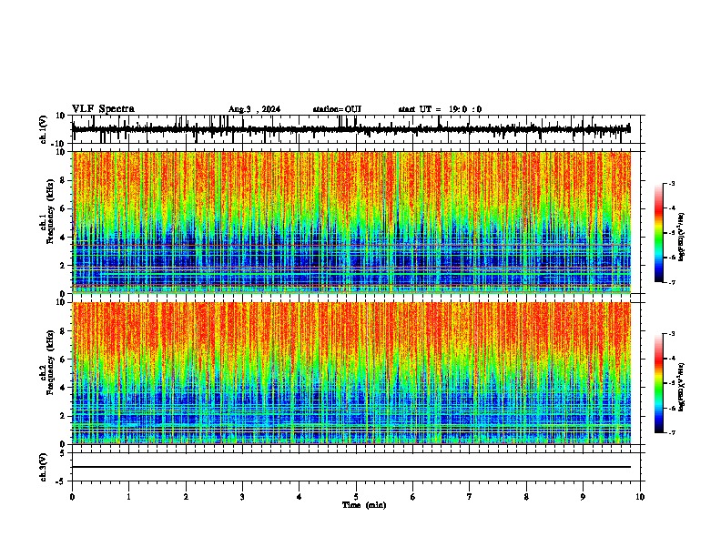Click the time axis tick label "4"
The width and height of the screenshot is (721, 557).
pos(300,497)
